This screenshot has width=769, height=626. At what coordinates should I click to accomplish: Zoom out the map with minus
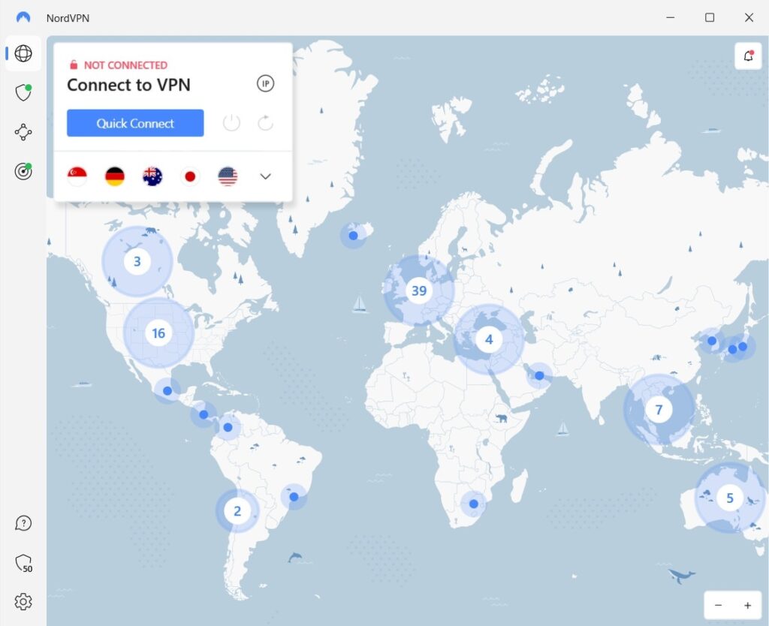pos(718,606)
